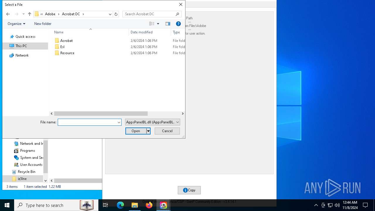
Task: Show hidden system tray icons
Action: pyautogui.click(x=316, y=205)
